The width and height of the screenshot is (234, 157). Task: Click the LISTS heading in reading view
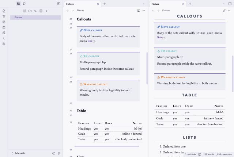(190, 137)
